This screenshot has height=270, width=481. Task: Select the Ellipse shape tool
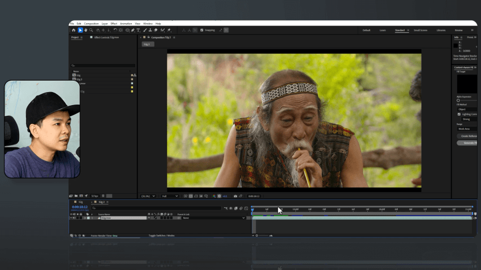128,30
